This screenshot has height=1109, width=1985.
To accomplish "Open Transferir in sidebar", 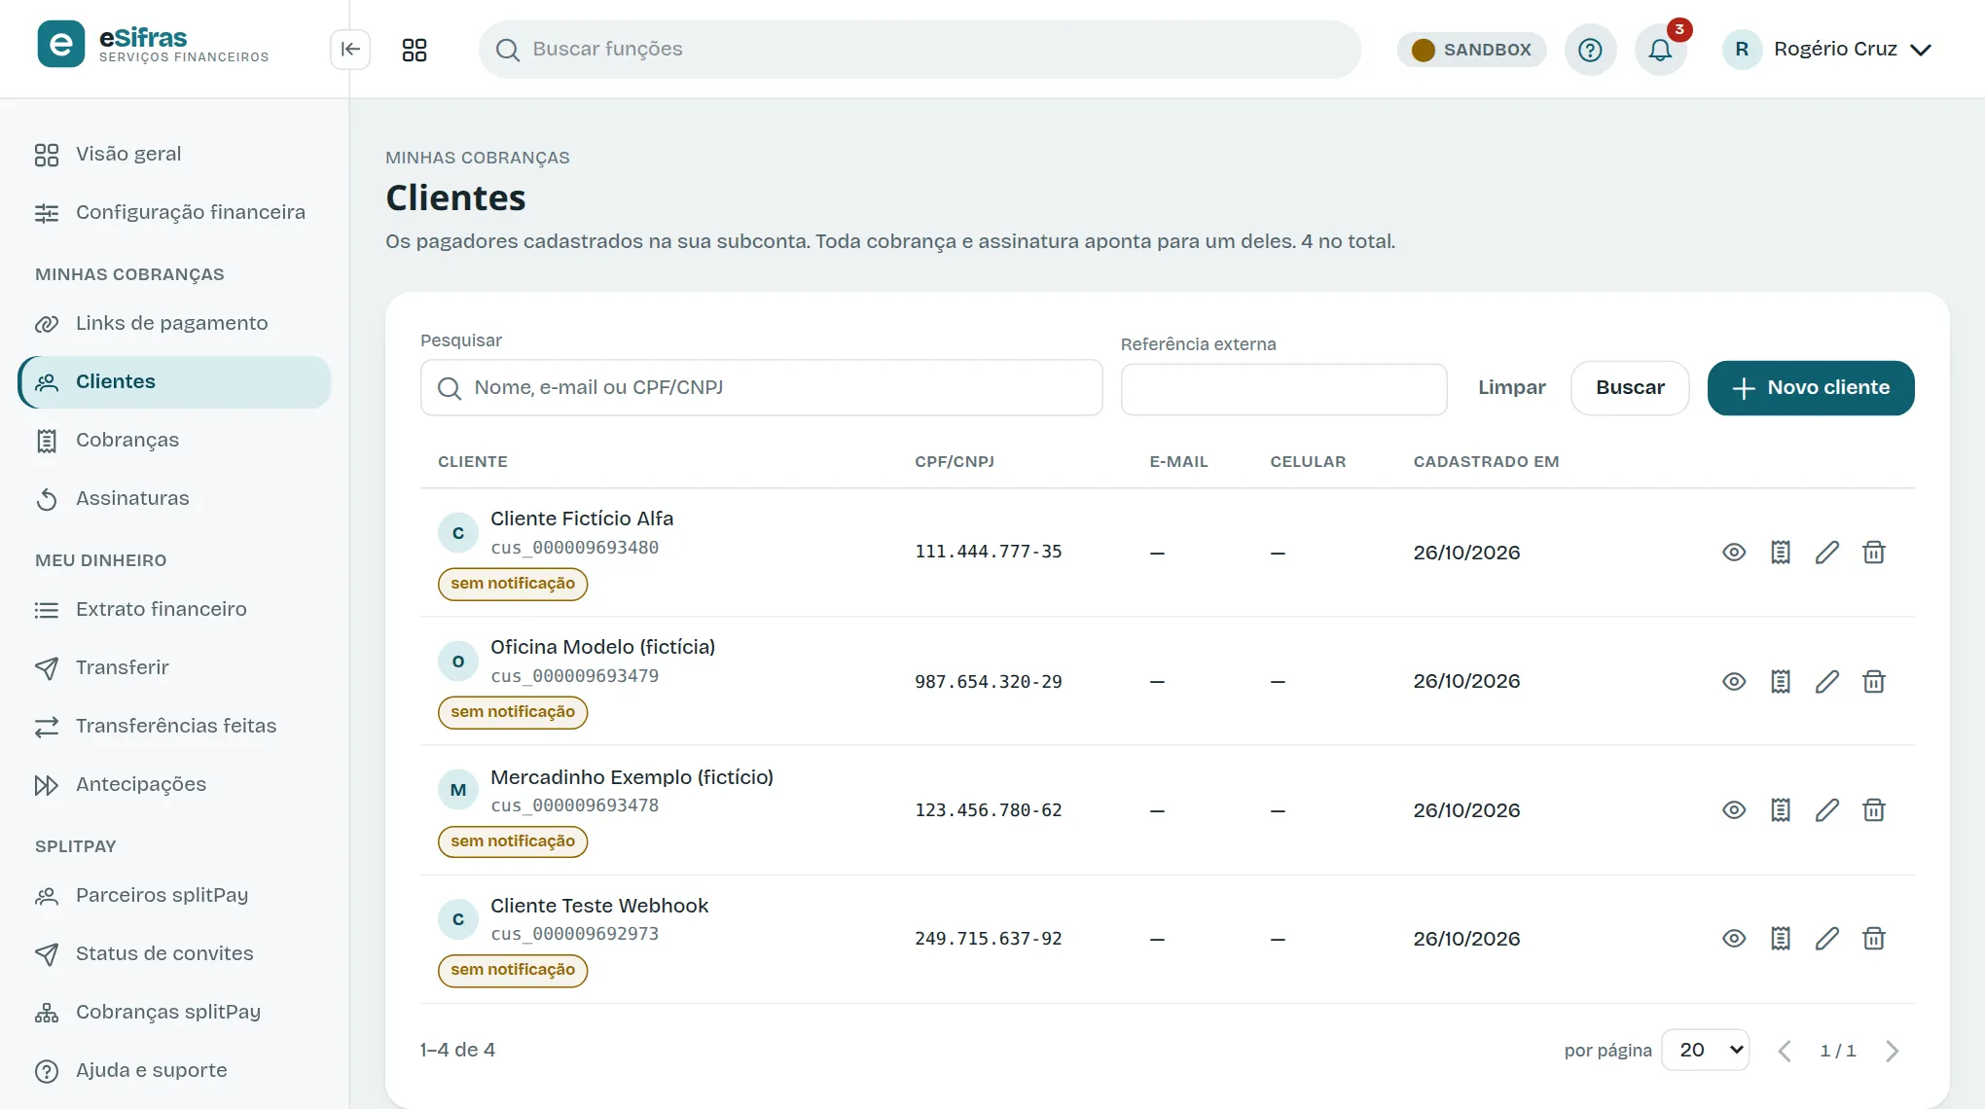I will coord(174,668).
